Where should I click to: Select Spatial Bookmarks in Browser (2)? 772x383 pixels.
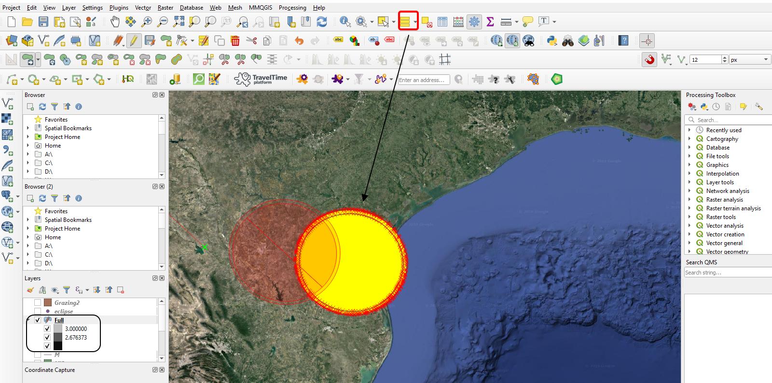[68, 219]
